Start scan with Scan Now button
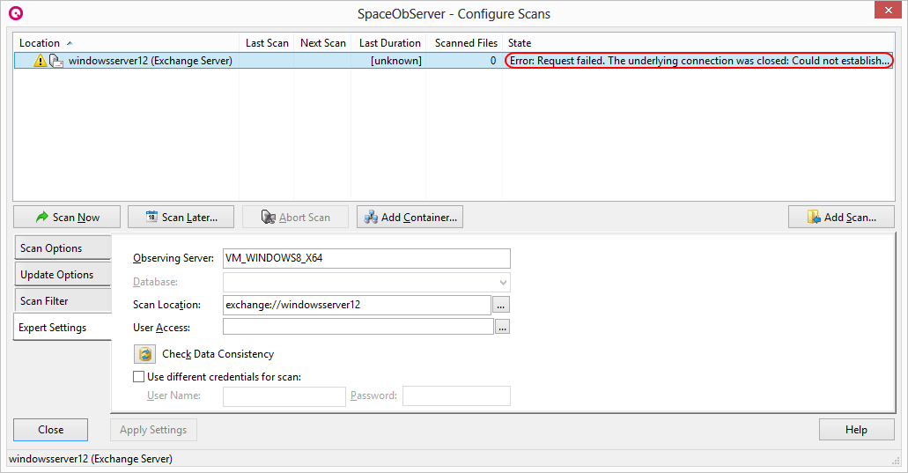Image resolution: width=908 pixels, height=473 pixels. coord(68,218)
